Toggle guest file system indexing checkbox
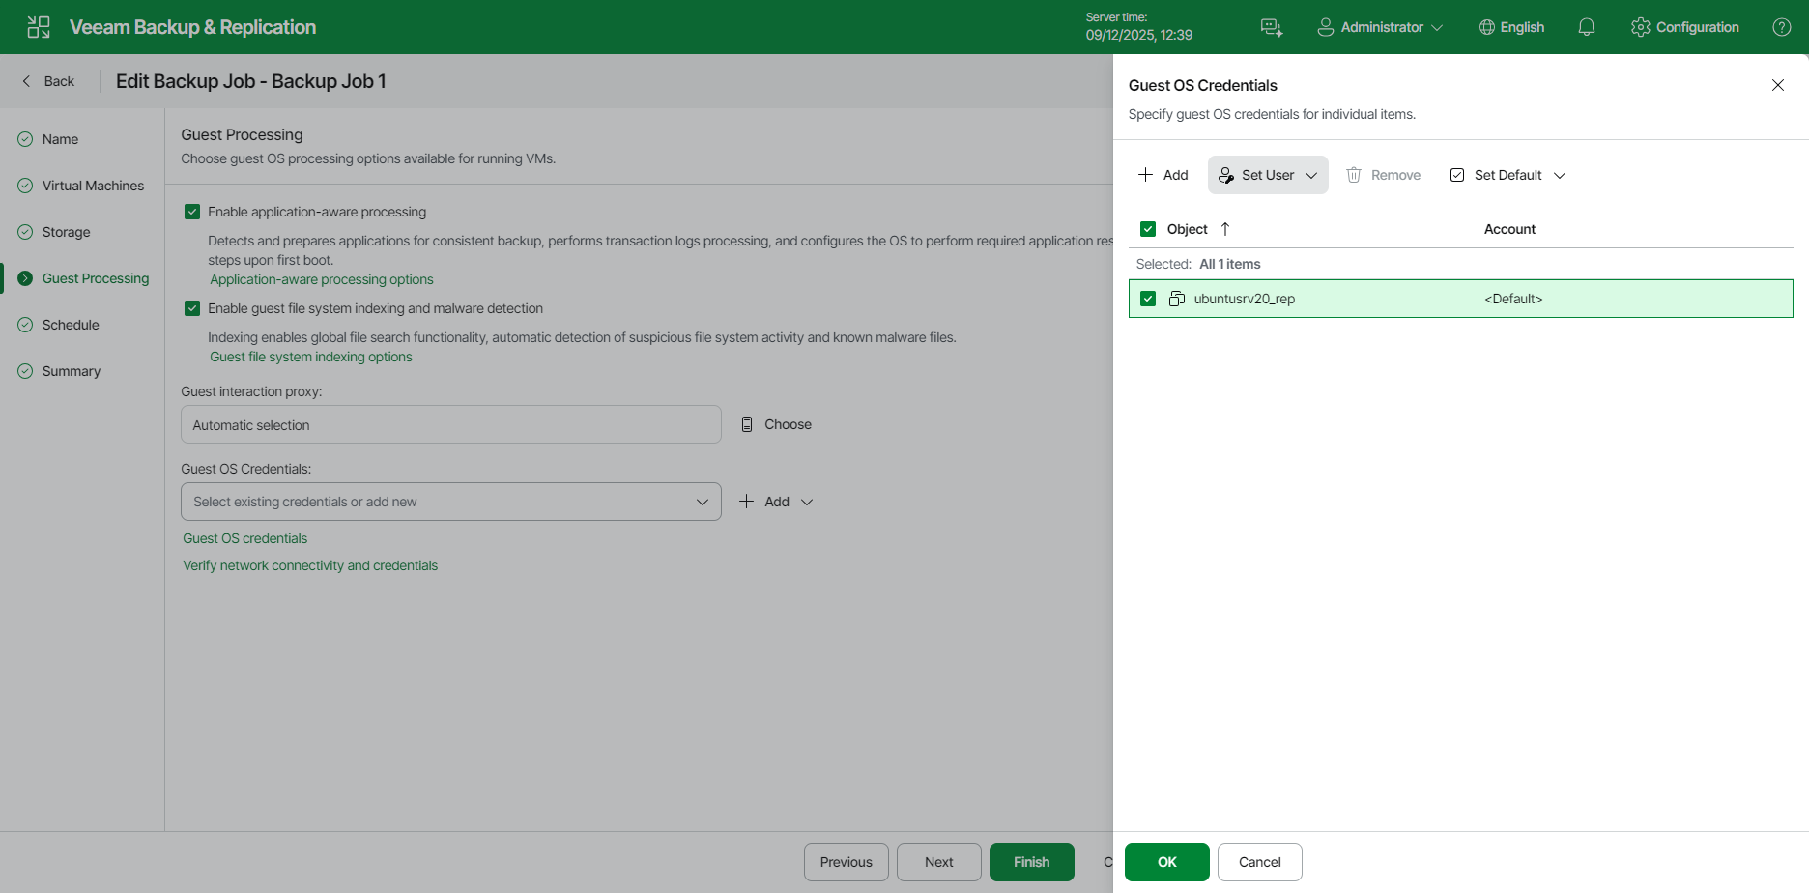 (192, 308)
